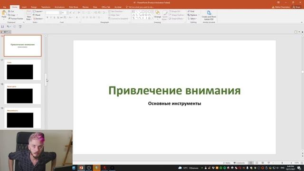Switch to Slide Sorter view in the status bar
The image size is (304, 171).
tap(256, 163)
